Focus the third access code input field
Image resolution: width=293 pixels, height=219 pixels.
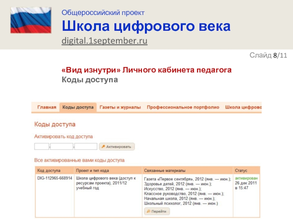pos(86,147)
